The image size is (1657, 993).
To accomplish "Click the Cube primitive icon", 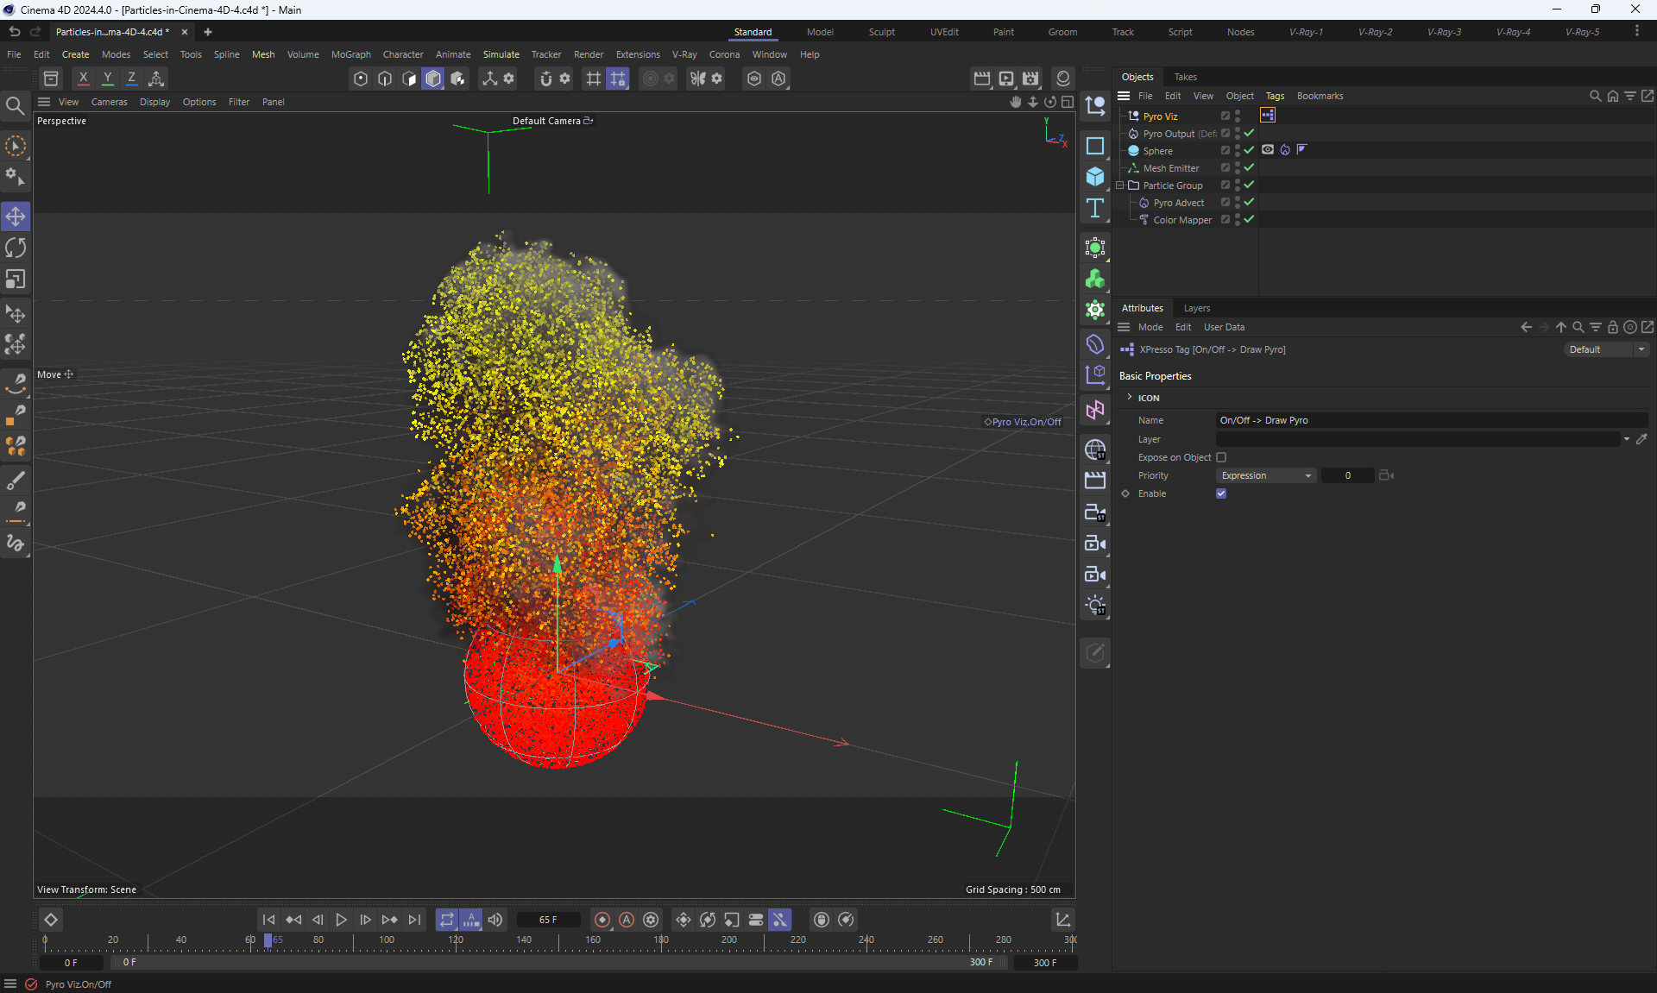I will [1095, 177].
